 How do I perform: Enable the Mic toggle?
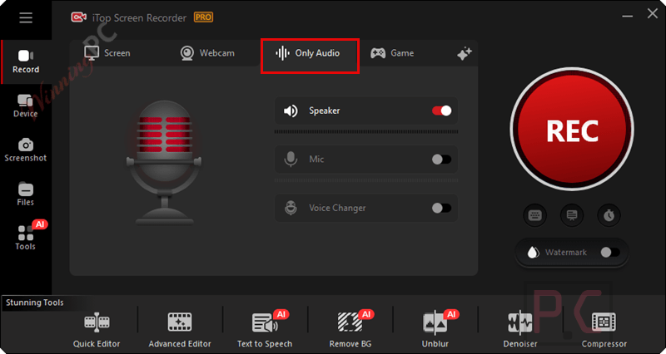pos(442,160)
